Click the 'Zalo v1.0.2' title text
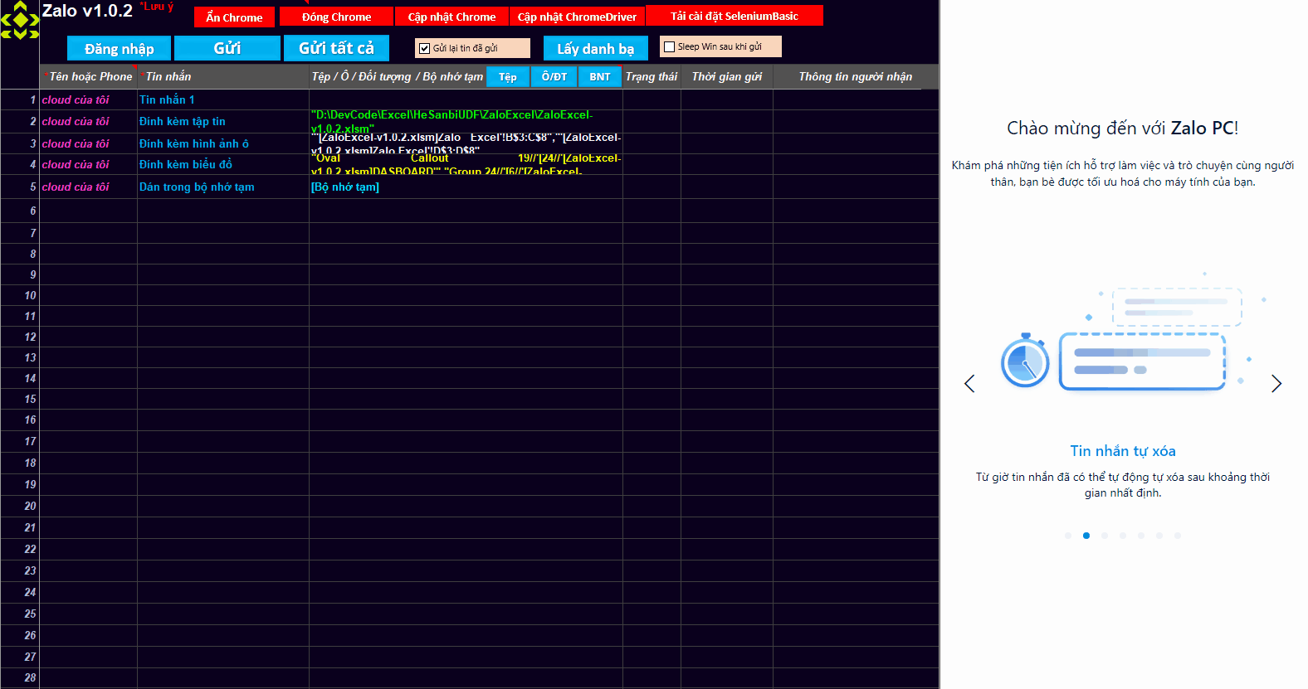The width and height of the screenshot is (1308, 689). point(87,11)
